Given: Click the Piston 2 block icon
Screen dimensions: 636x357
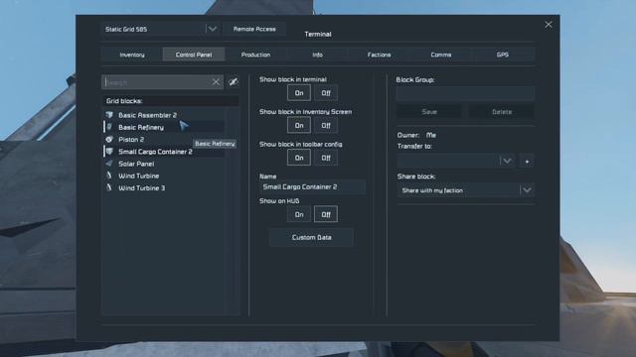Looking at the screenshot, I should pos(109,140).
